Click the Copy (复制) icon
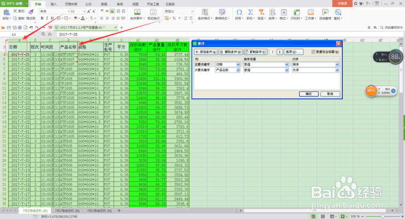The image size is (405, 219). point(15,18)
